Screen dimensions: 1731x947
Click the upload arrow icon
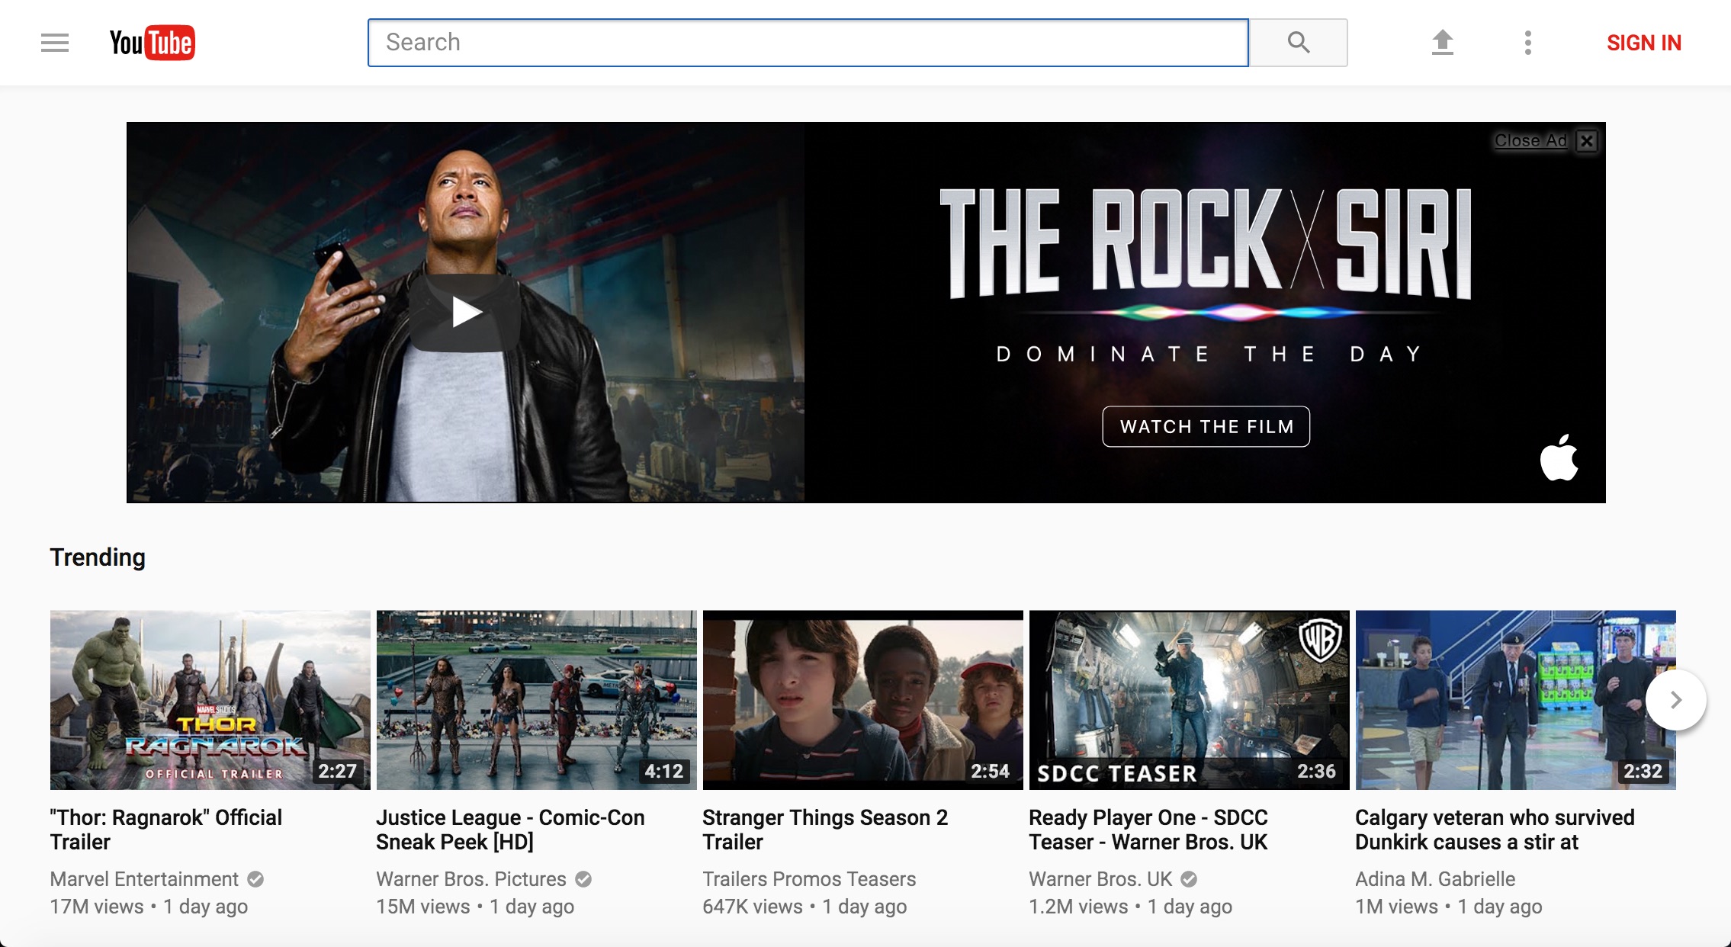pos(1442,43)
